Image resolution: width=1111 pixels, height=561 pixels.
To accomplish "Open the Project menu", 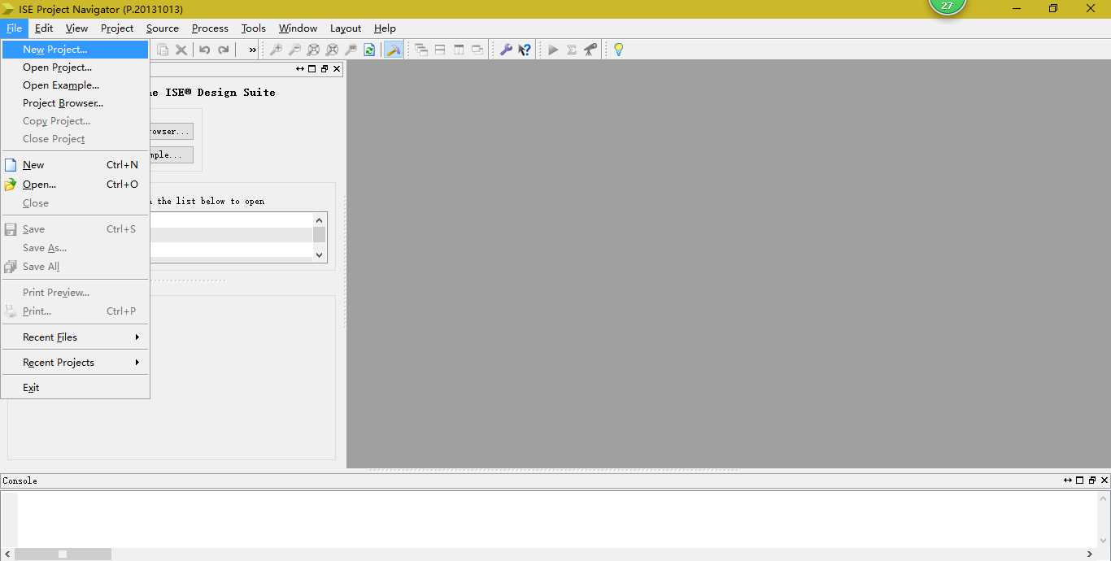I will point(117,28).
